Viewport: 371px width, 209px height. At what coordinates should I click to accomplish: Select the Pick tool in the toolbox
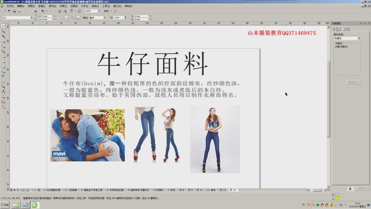[x=3, y=26]
